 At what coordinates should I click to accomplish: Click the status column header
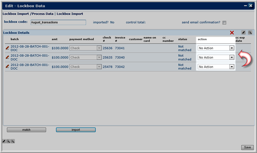tap(182, 39)
